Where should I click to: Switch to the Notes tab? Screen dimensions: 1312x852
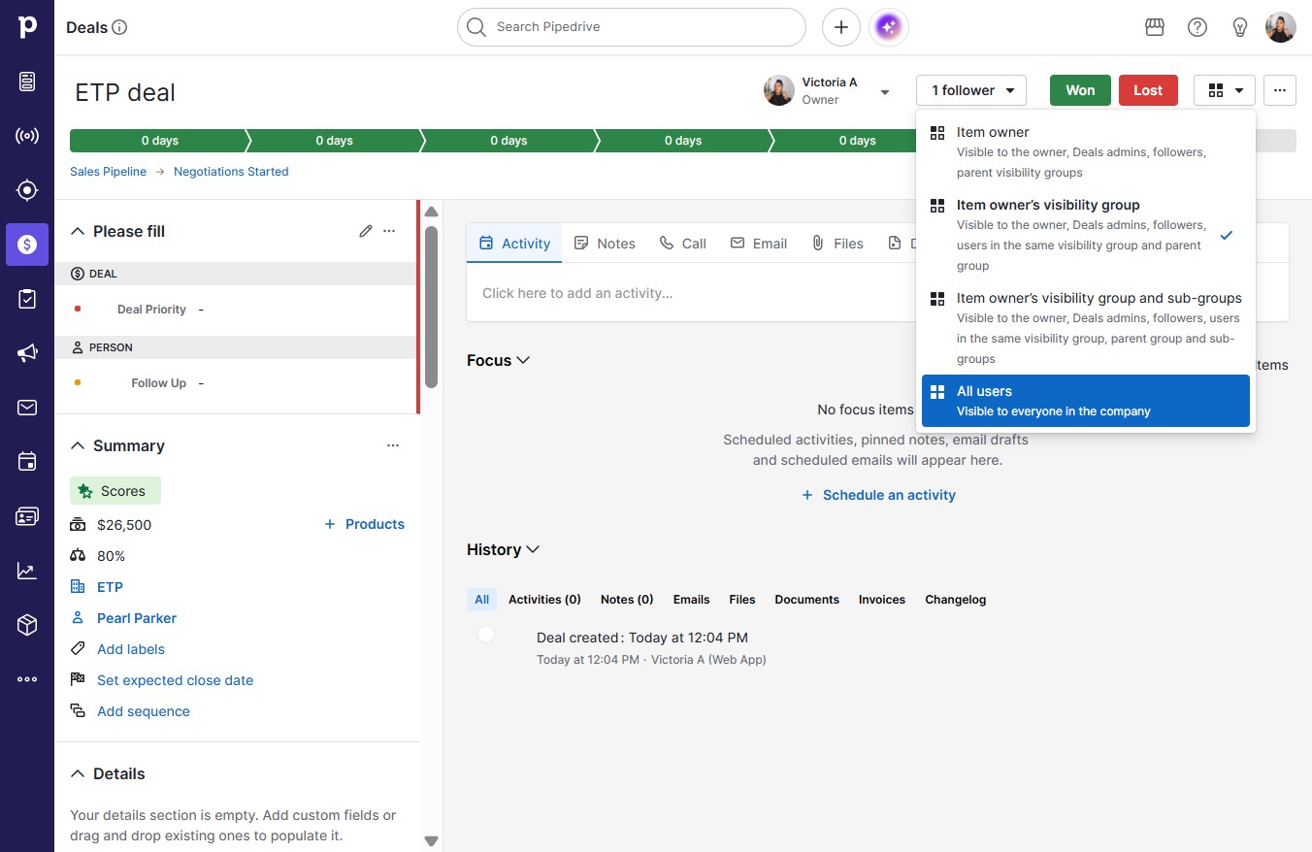(605, 244)
